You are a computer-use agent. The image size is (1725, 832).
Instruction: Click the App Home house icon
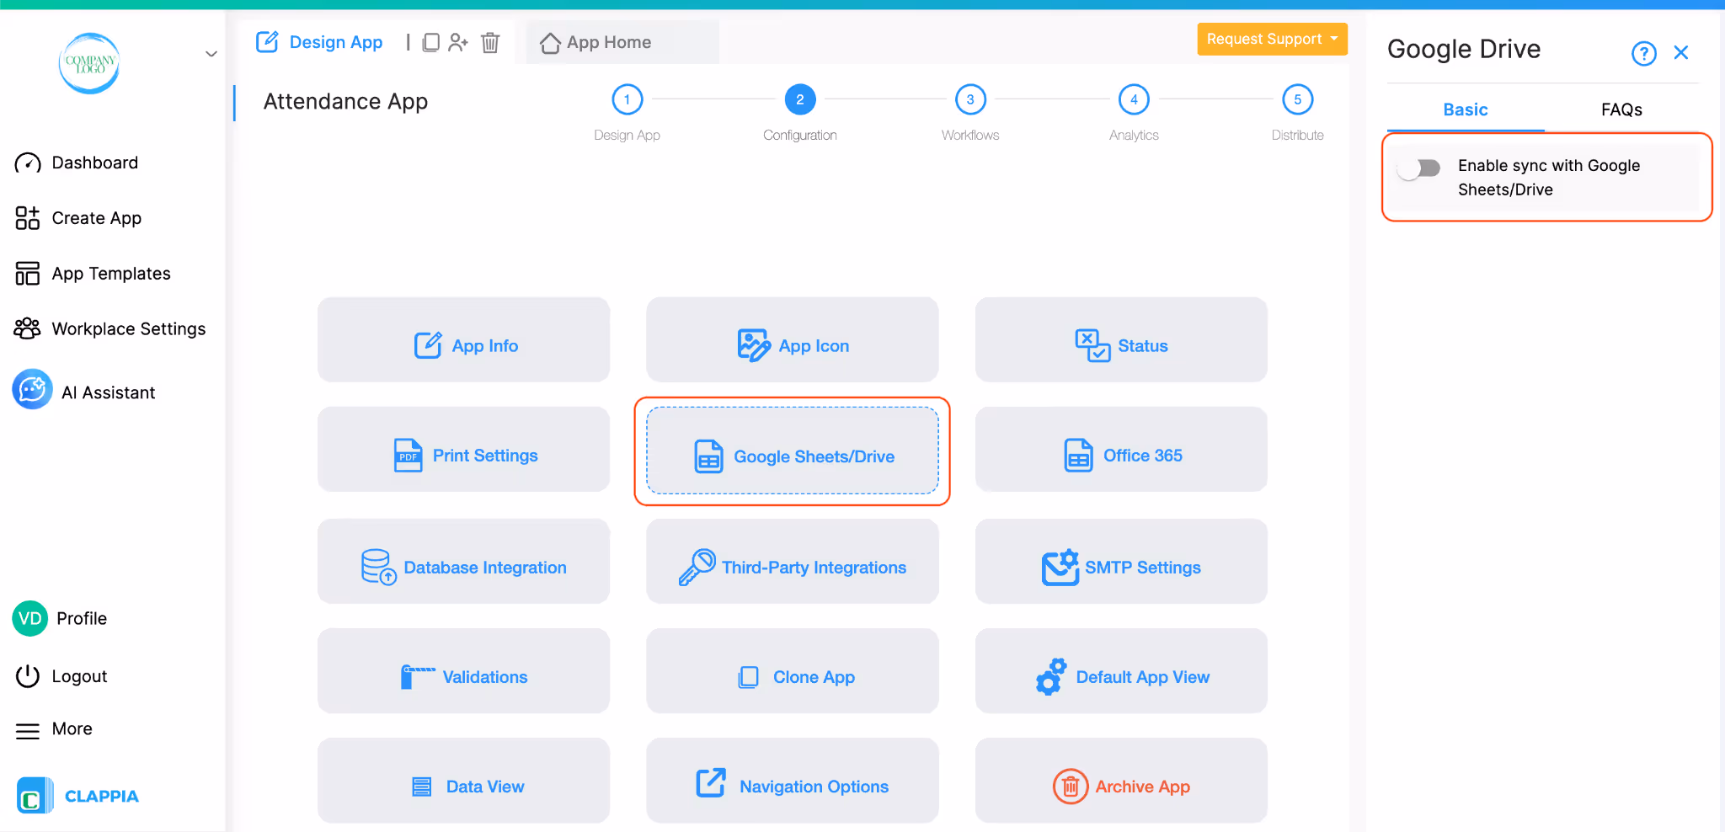(x=550, y=43)
